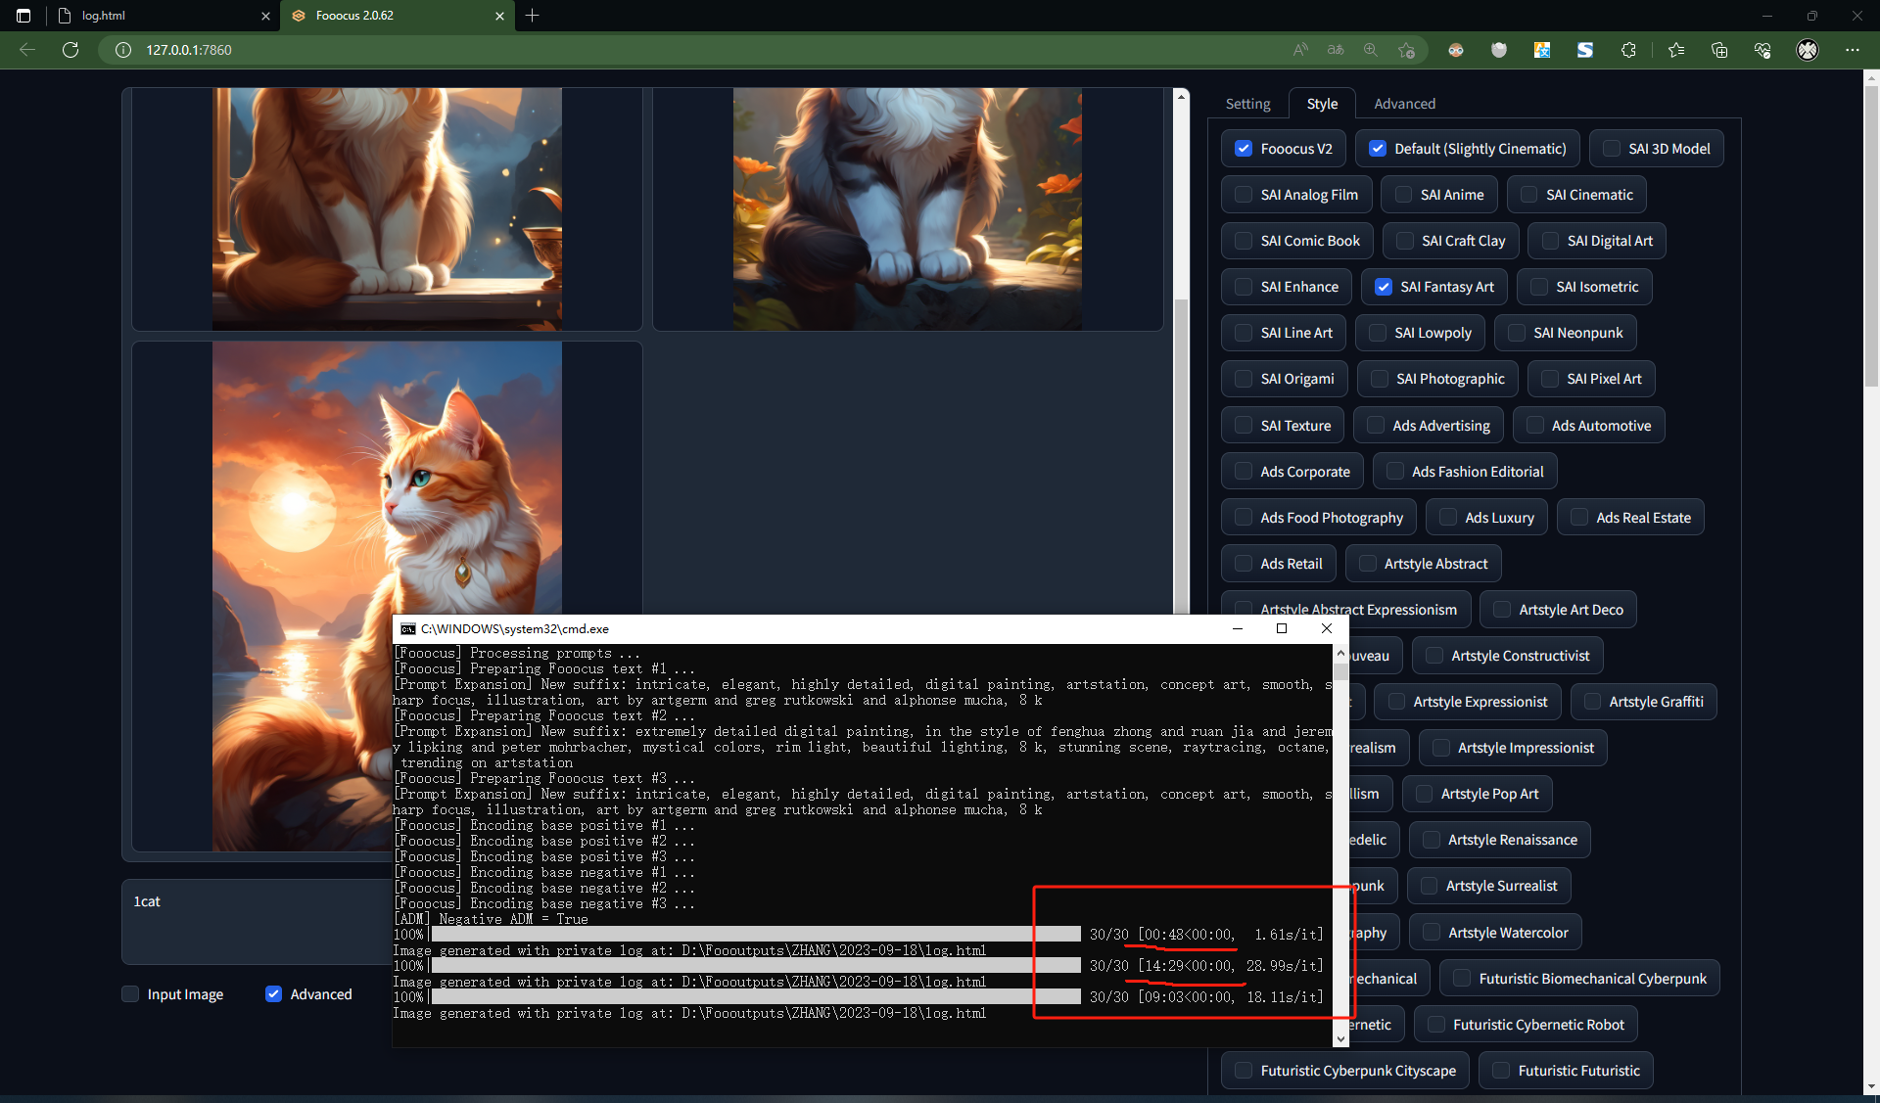Click the page reload button

70,49
